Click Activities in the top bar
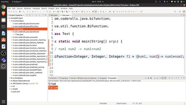 [x=5, y=2]
